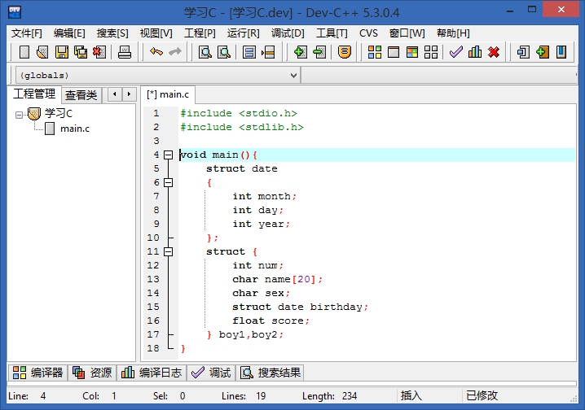Image resolution: width=585 pixels, height=410 pixels.
Task: Click the red X stop icon
Action: tap(494, 52)
